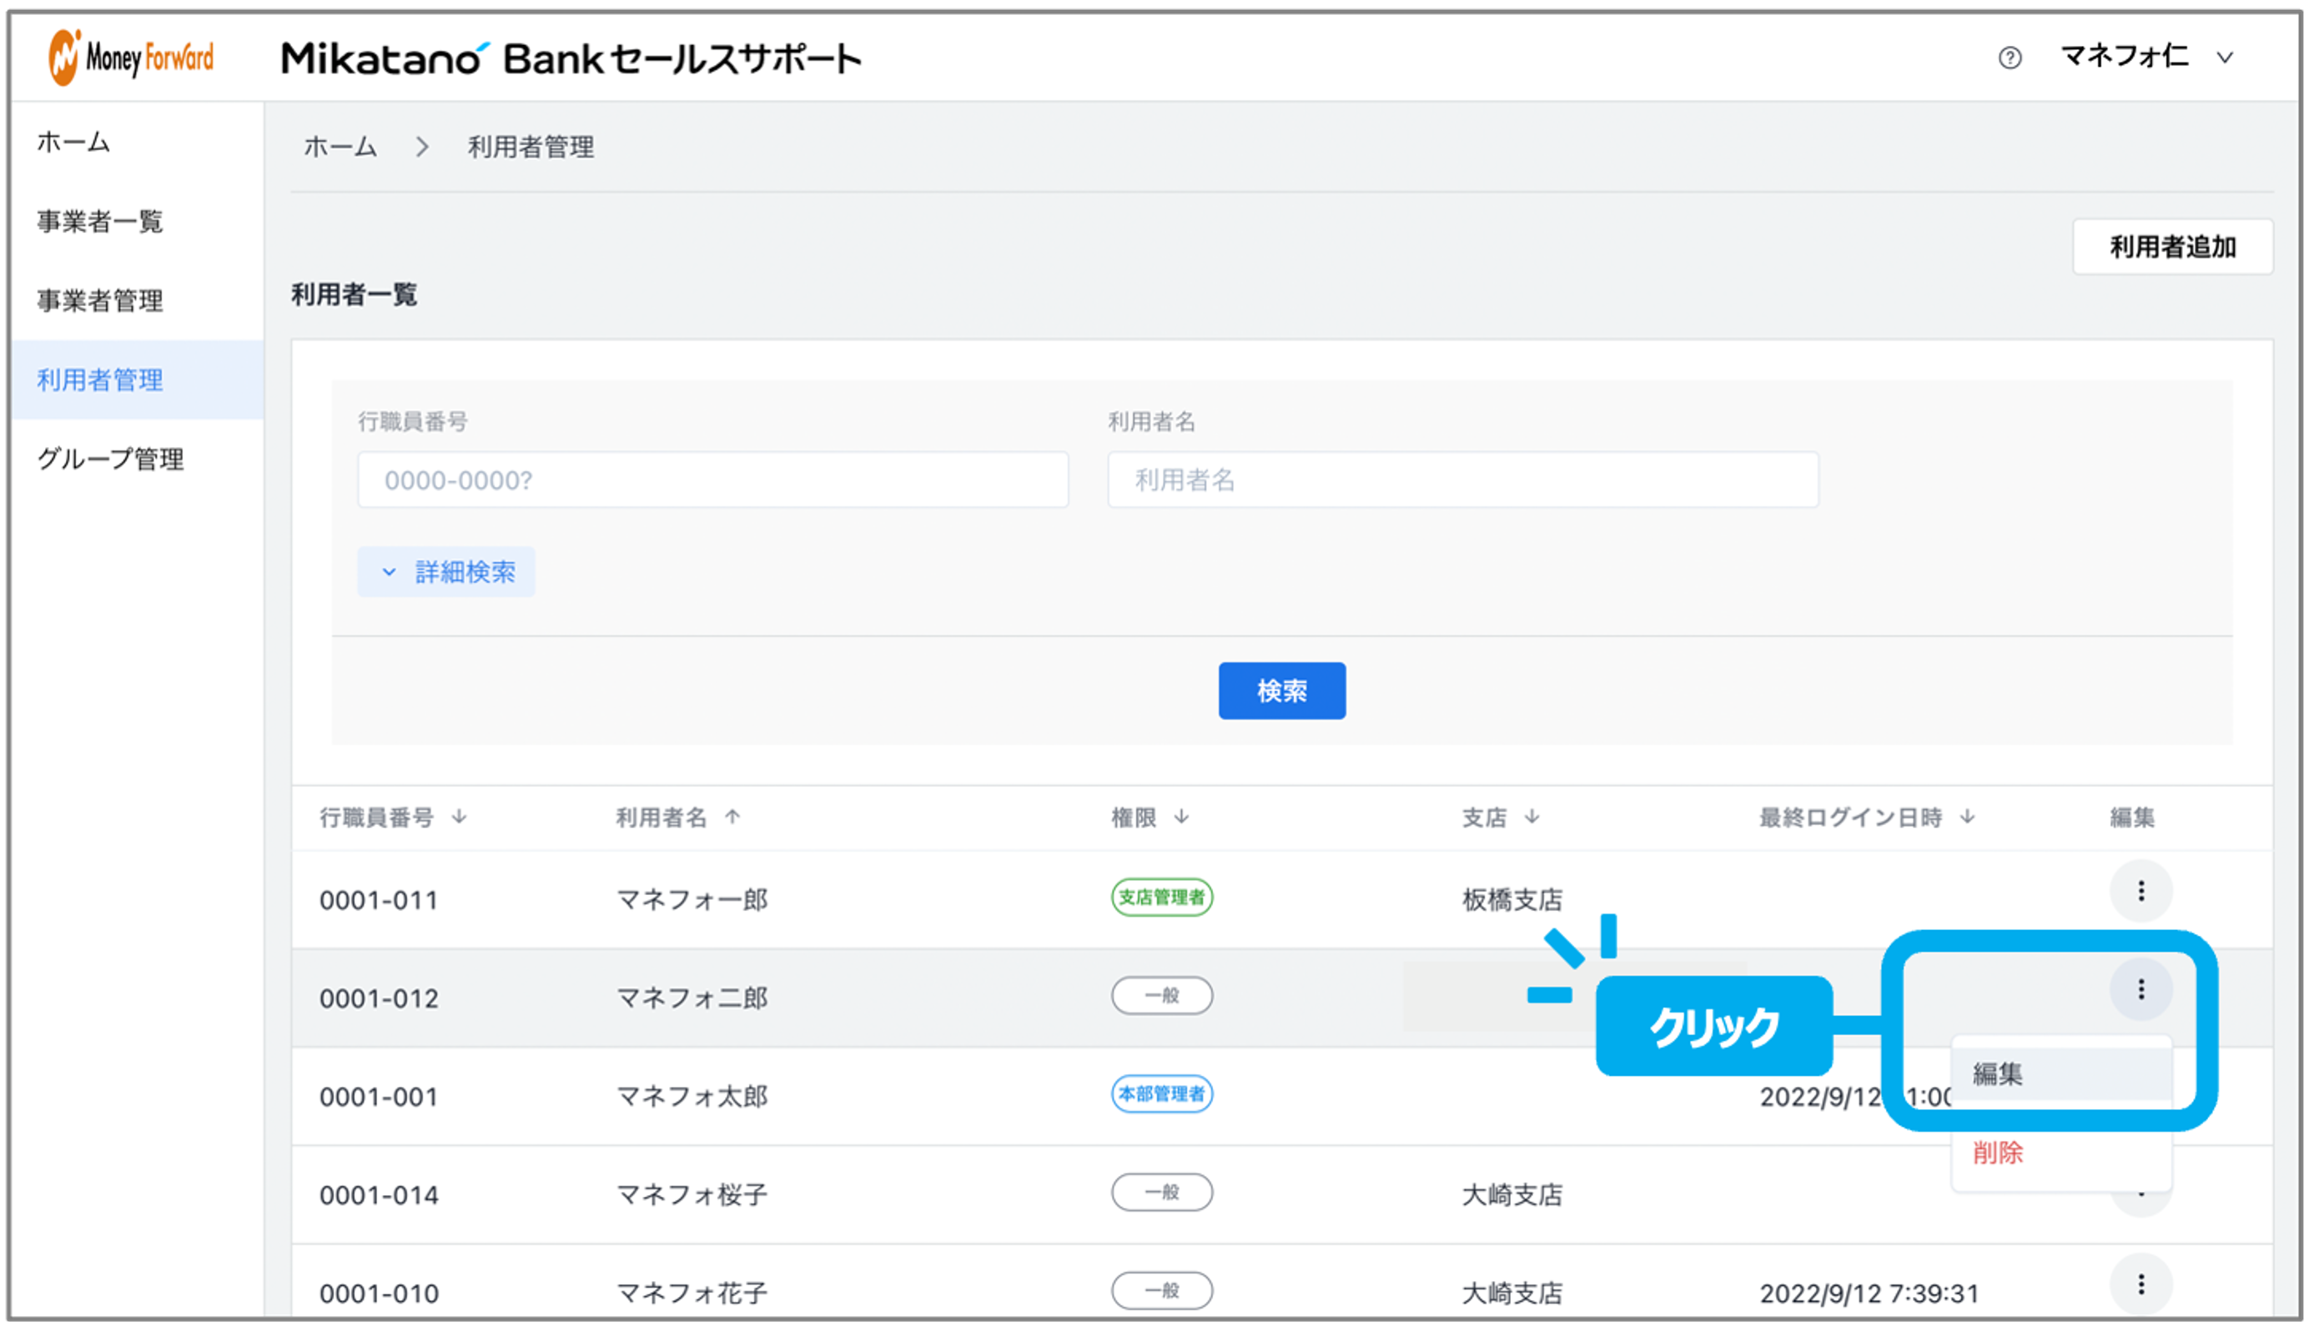This screenshot has width=2309, height=1322.
Task: Click login time 2022/9/12 7:39:31
Action: tap(1869, 1293)
